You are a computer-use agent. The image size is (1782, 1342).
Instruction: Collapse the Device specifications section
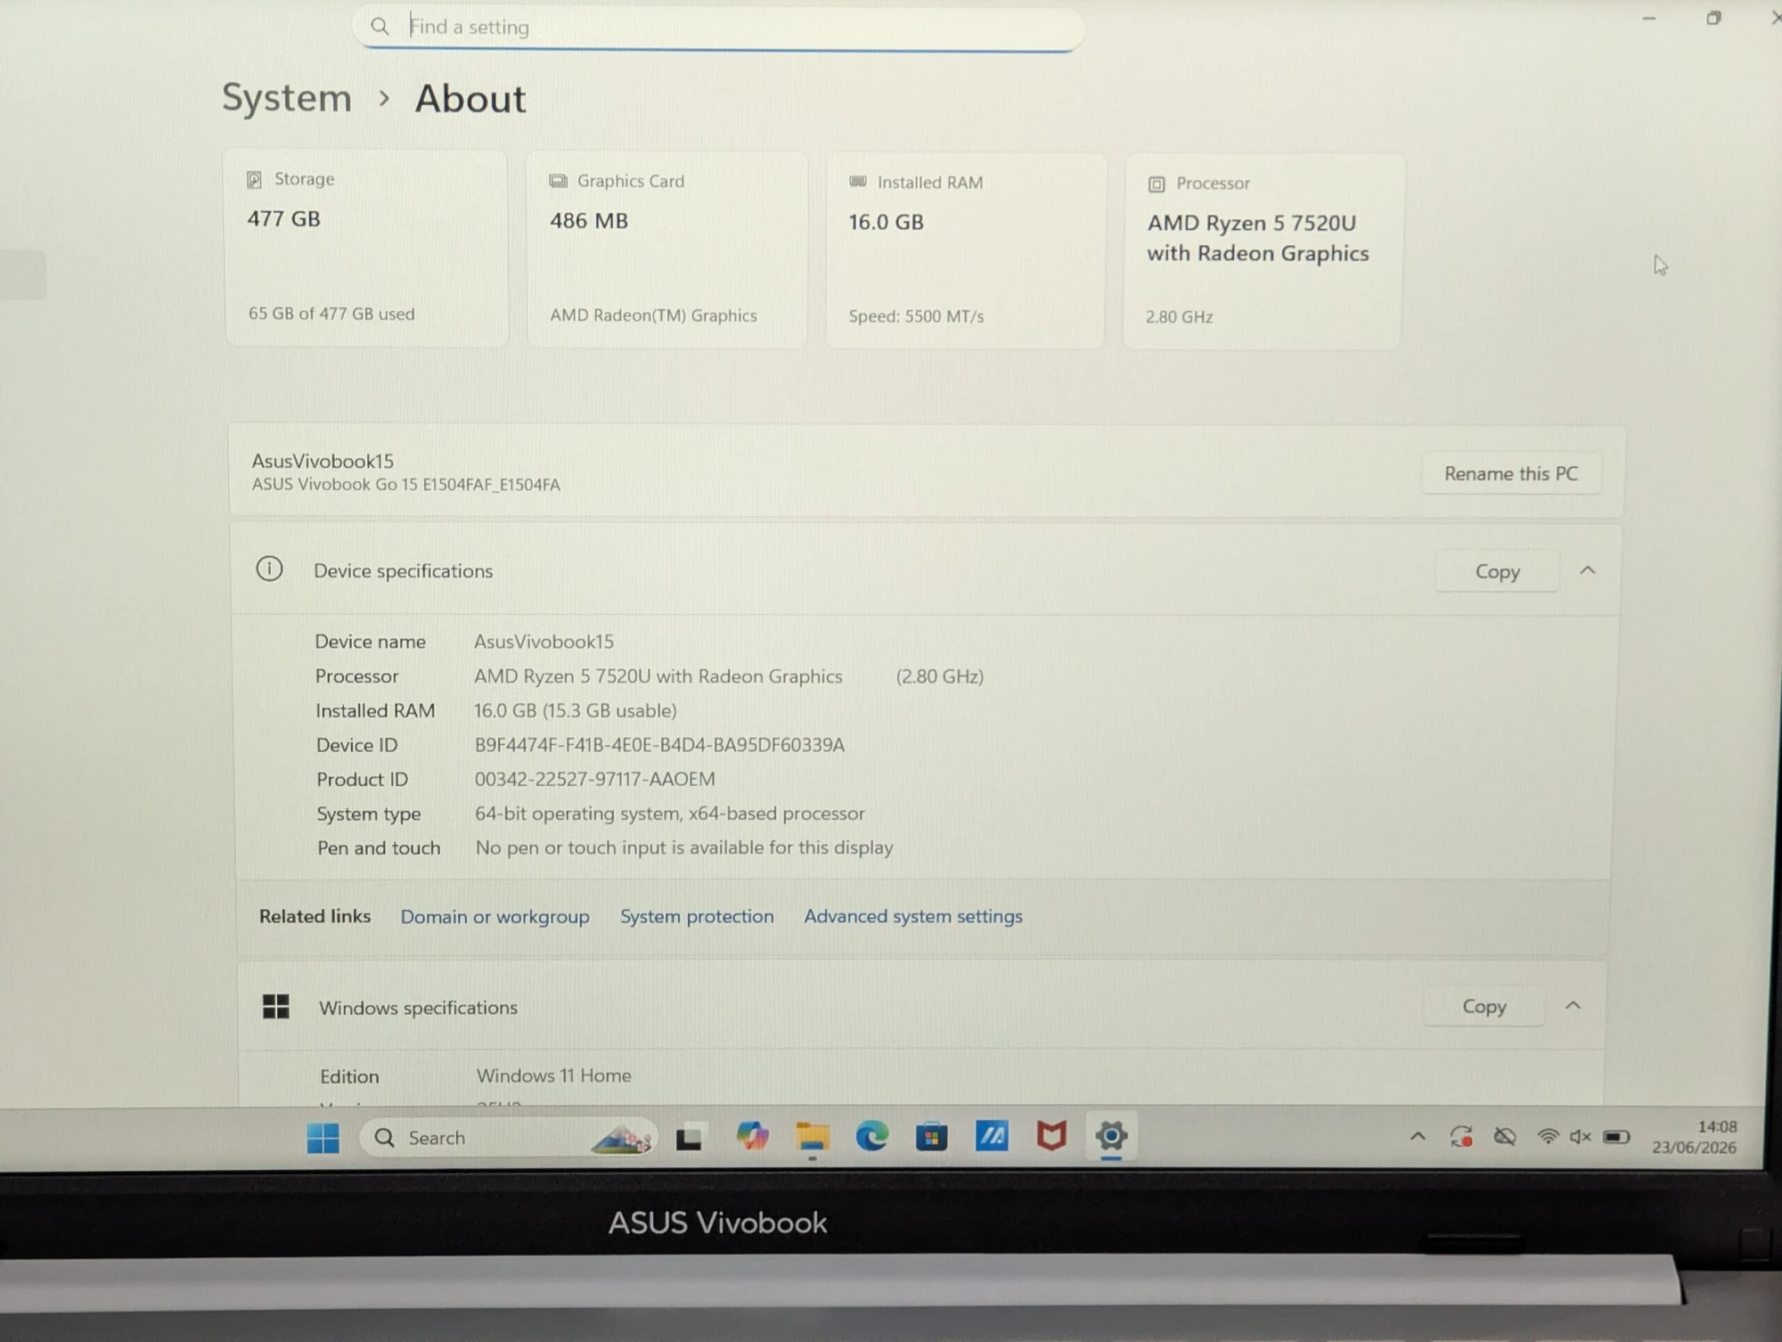1587,570
